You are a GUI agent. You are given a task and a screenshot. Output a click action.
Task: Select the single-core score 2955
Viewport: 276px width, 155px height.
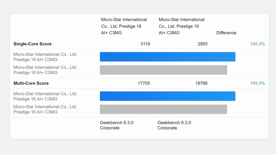[202, 44]
